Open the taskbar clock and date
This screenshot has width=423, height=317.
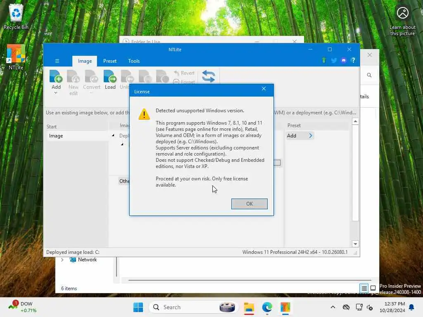[x=392, y=307]
